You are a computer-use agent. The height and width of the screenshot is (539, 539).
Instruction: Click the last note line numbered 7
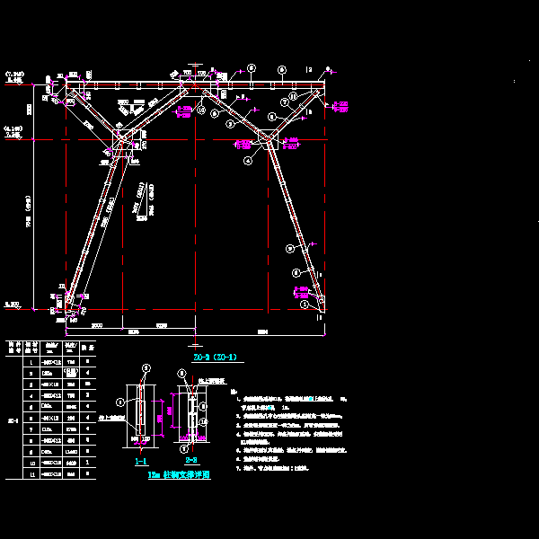click(x=272, y=468)
